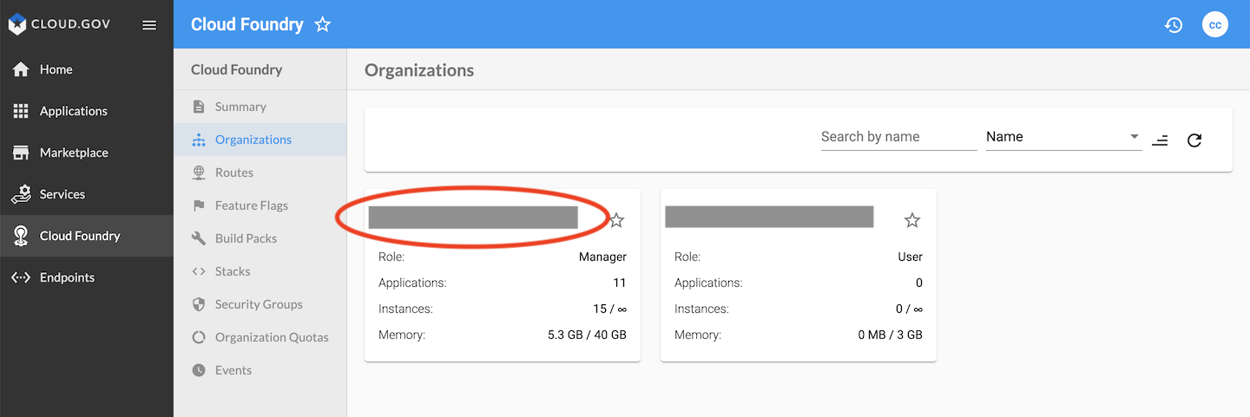
Task: Toggle the sort direction icon
Action: point(1160,140)
